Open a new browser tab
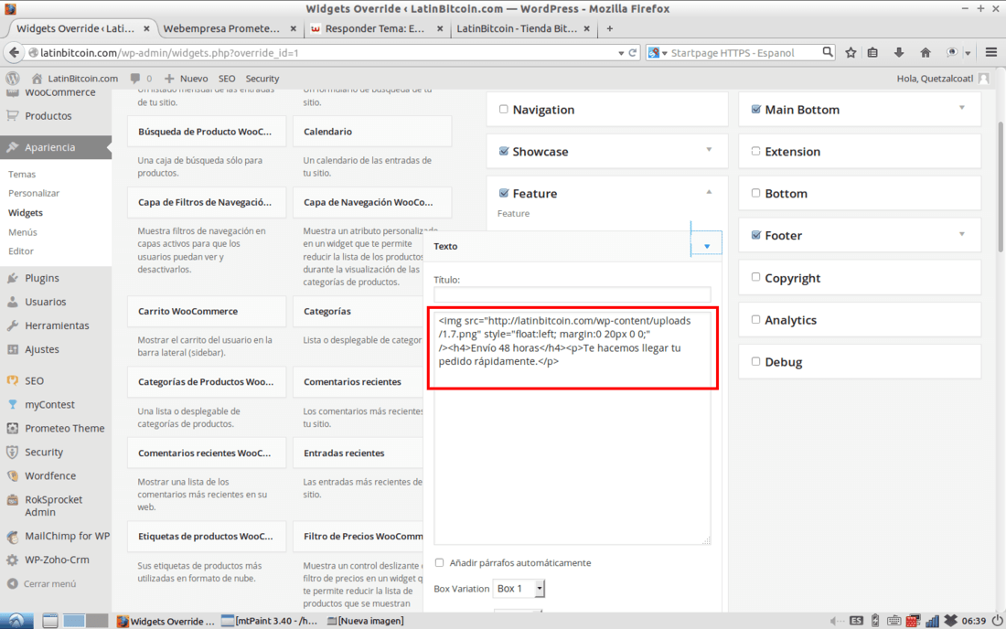The image size is (1006, 629). [609, 28]
